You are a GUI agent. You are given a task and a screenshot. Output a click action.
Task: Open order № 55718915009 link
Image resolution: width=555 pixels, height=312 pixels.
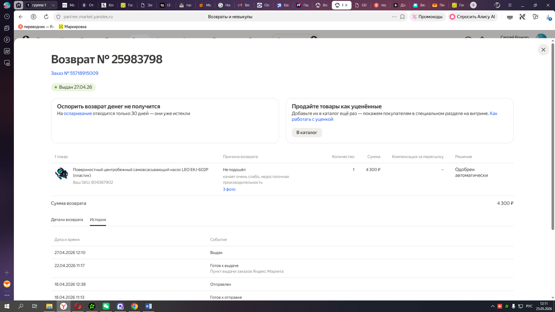tap(74, 73)
